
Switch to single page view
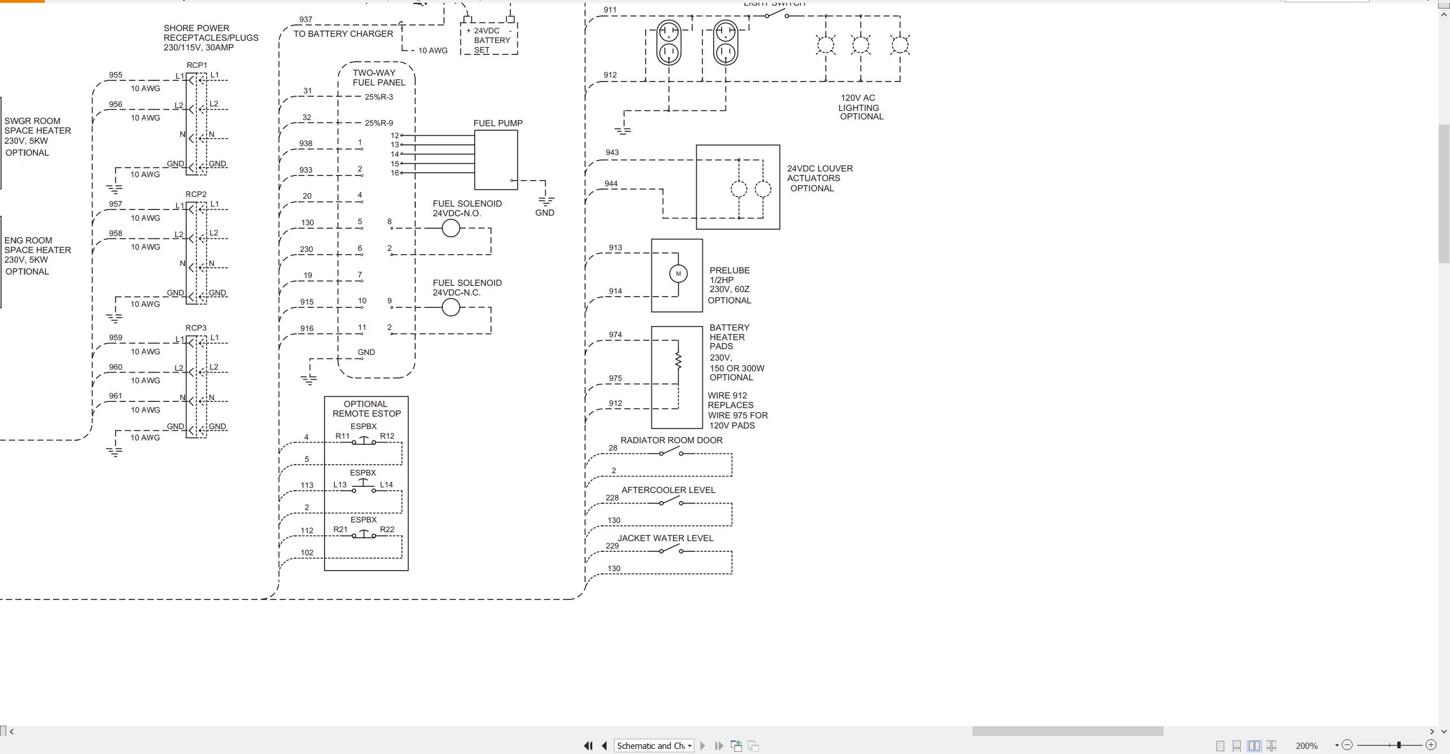(x=1220, y=746)
